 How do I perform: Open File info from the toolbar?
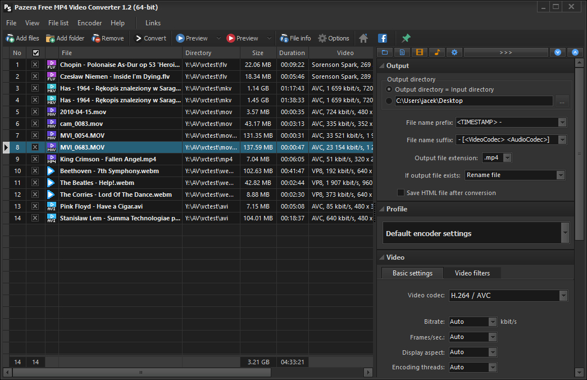pos(295,38)
